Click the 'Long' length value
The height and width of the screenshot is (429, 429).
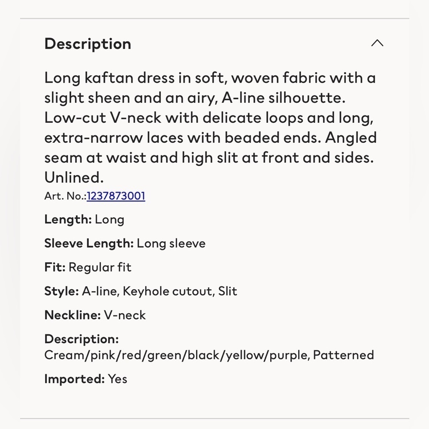[x=109, y=220]
